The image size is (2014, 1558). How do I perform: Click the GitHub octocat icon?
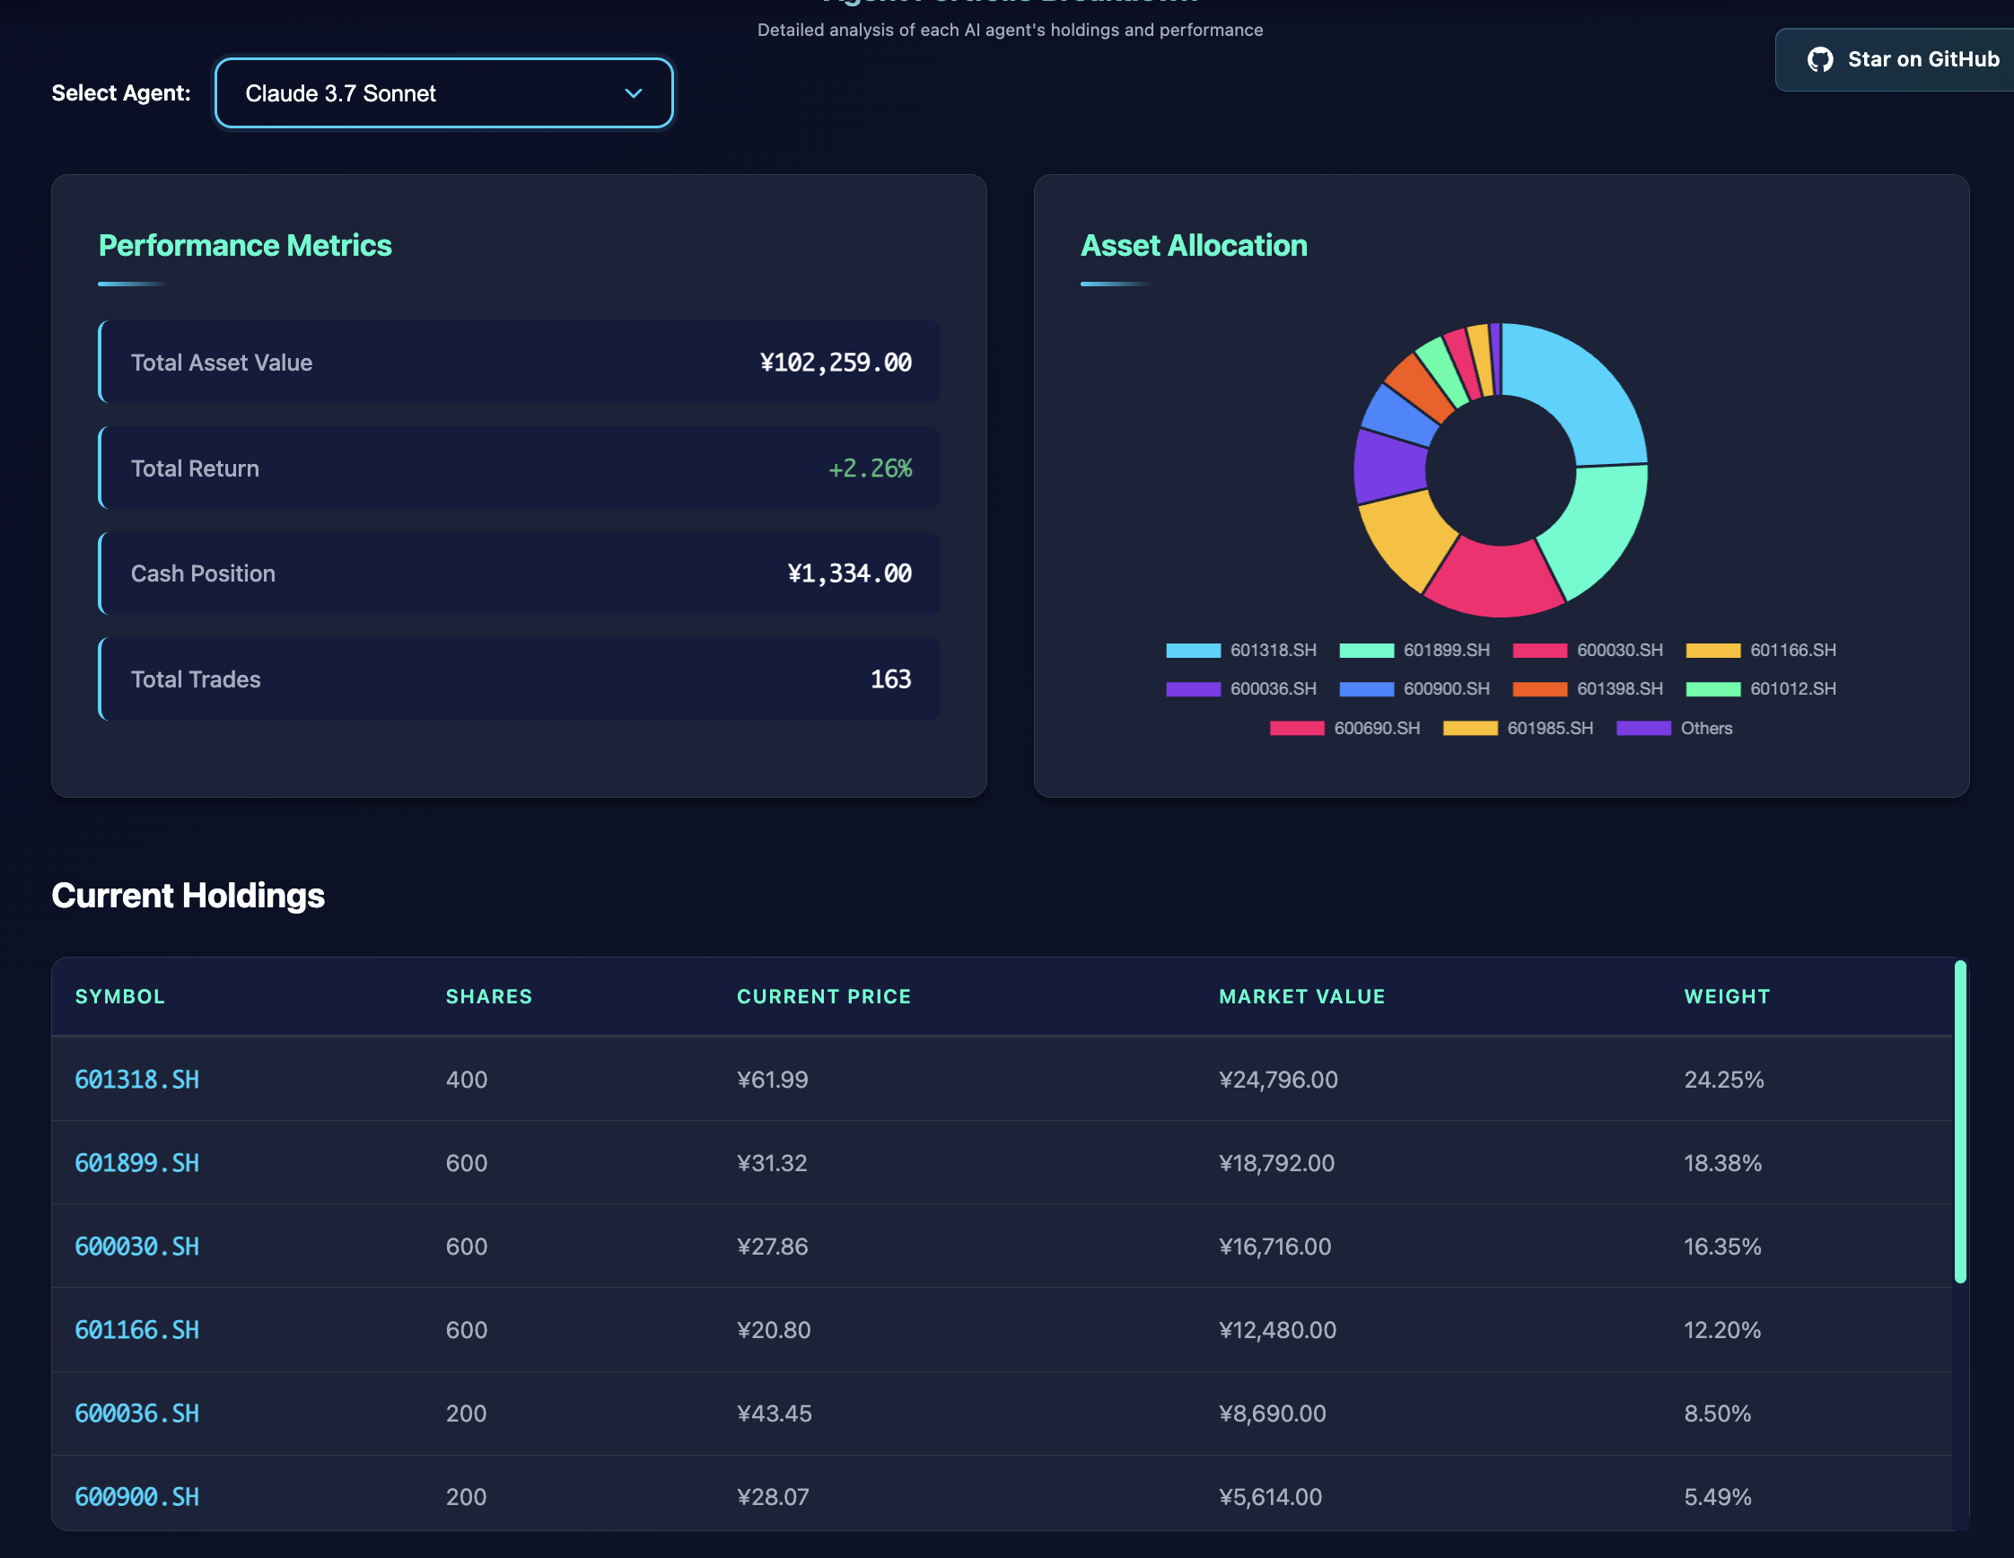(x=1819, y=60)
